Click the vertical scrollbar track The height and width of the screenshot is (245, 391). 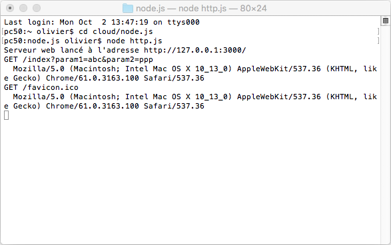[x=386, y=134]
